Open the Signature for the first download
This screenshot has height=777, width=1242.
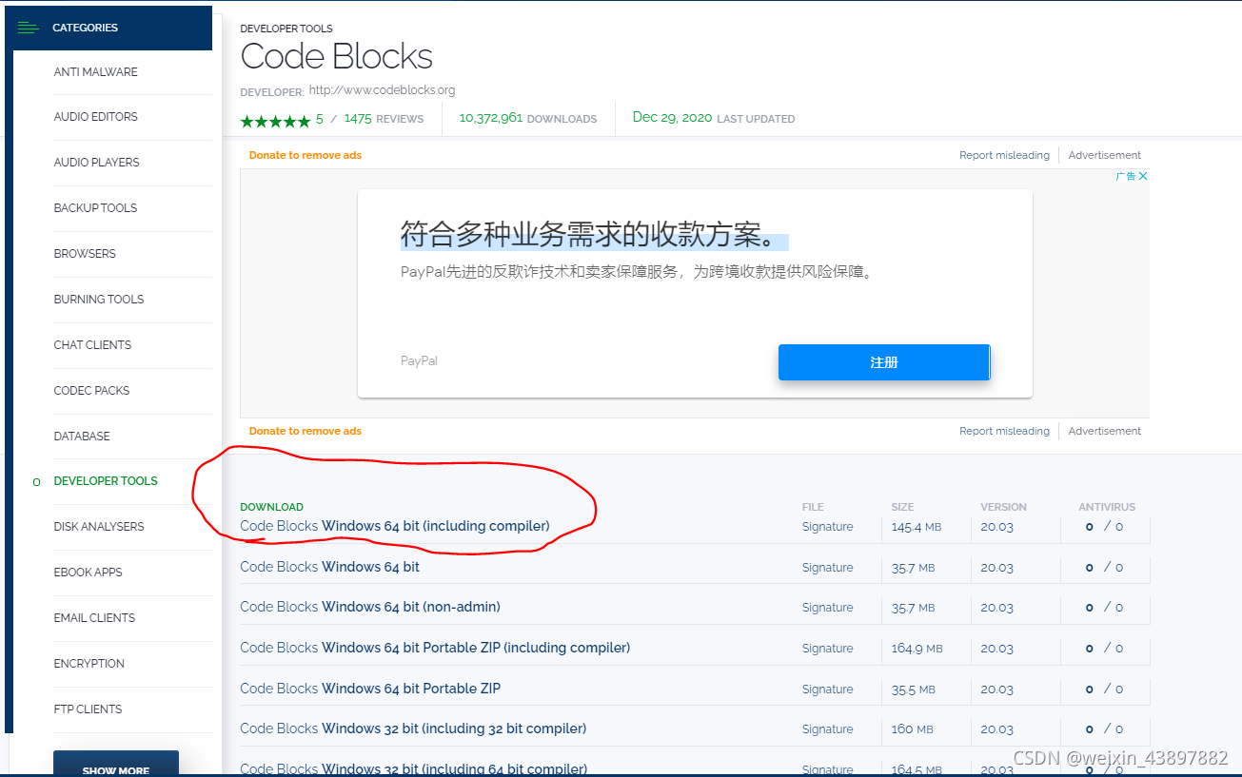point(826,525)
